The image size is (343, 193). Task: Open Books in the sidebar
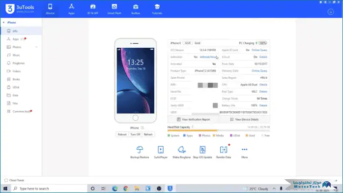click(x=21, y=79)
